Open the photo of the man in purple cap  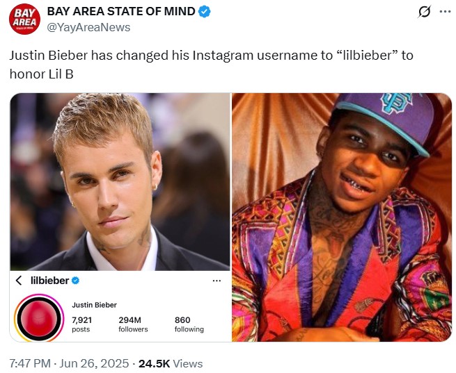pos(342,217)
